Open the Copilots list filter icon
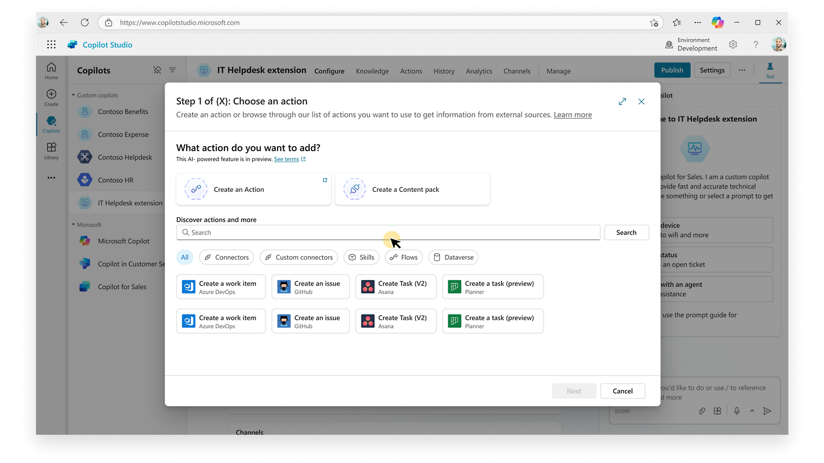 pyautogui.click(x=173, y=70)
